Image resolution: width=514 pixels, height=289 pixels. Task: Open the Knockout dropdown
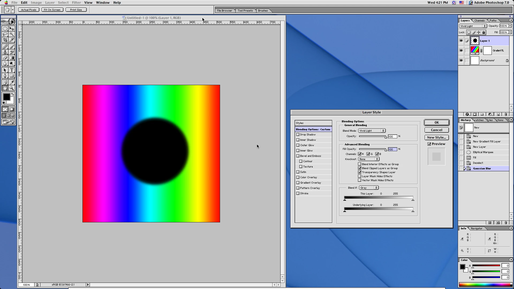368,159
